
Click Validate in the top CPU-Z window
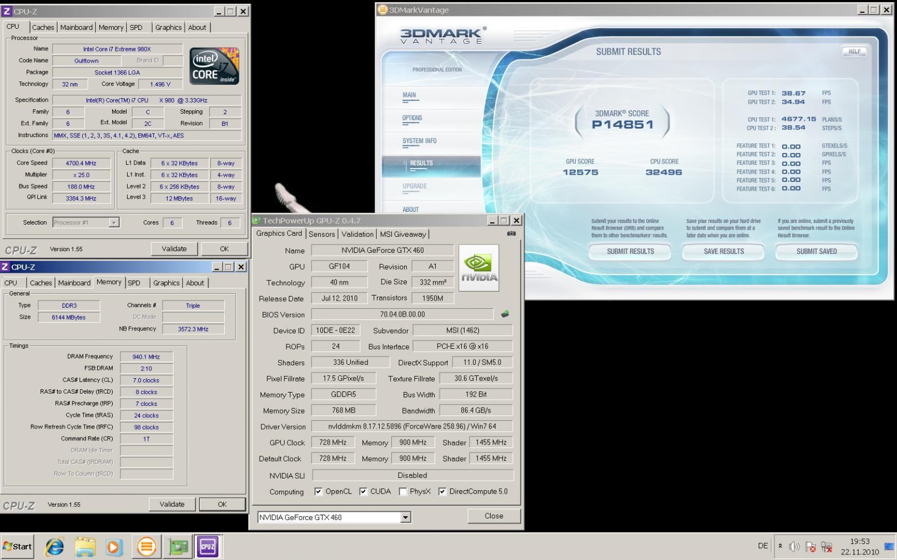pyautogui.click(x=174, y=248)
